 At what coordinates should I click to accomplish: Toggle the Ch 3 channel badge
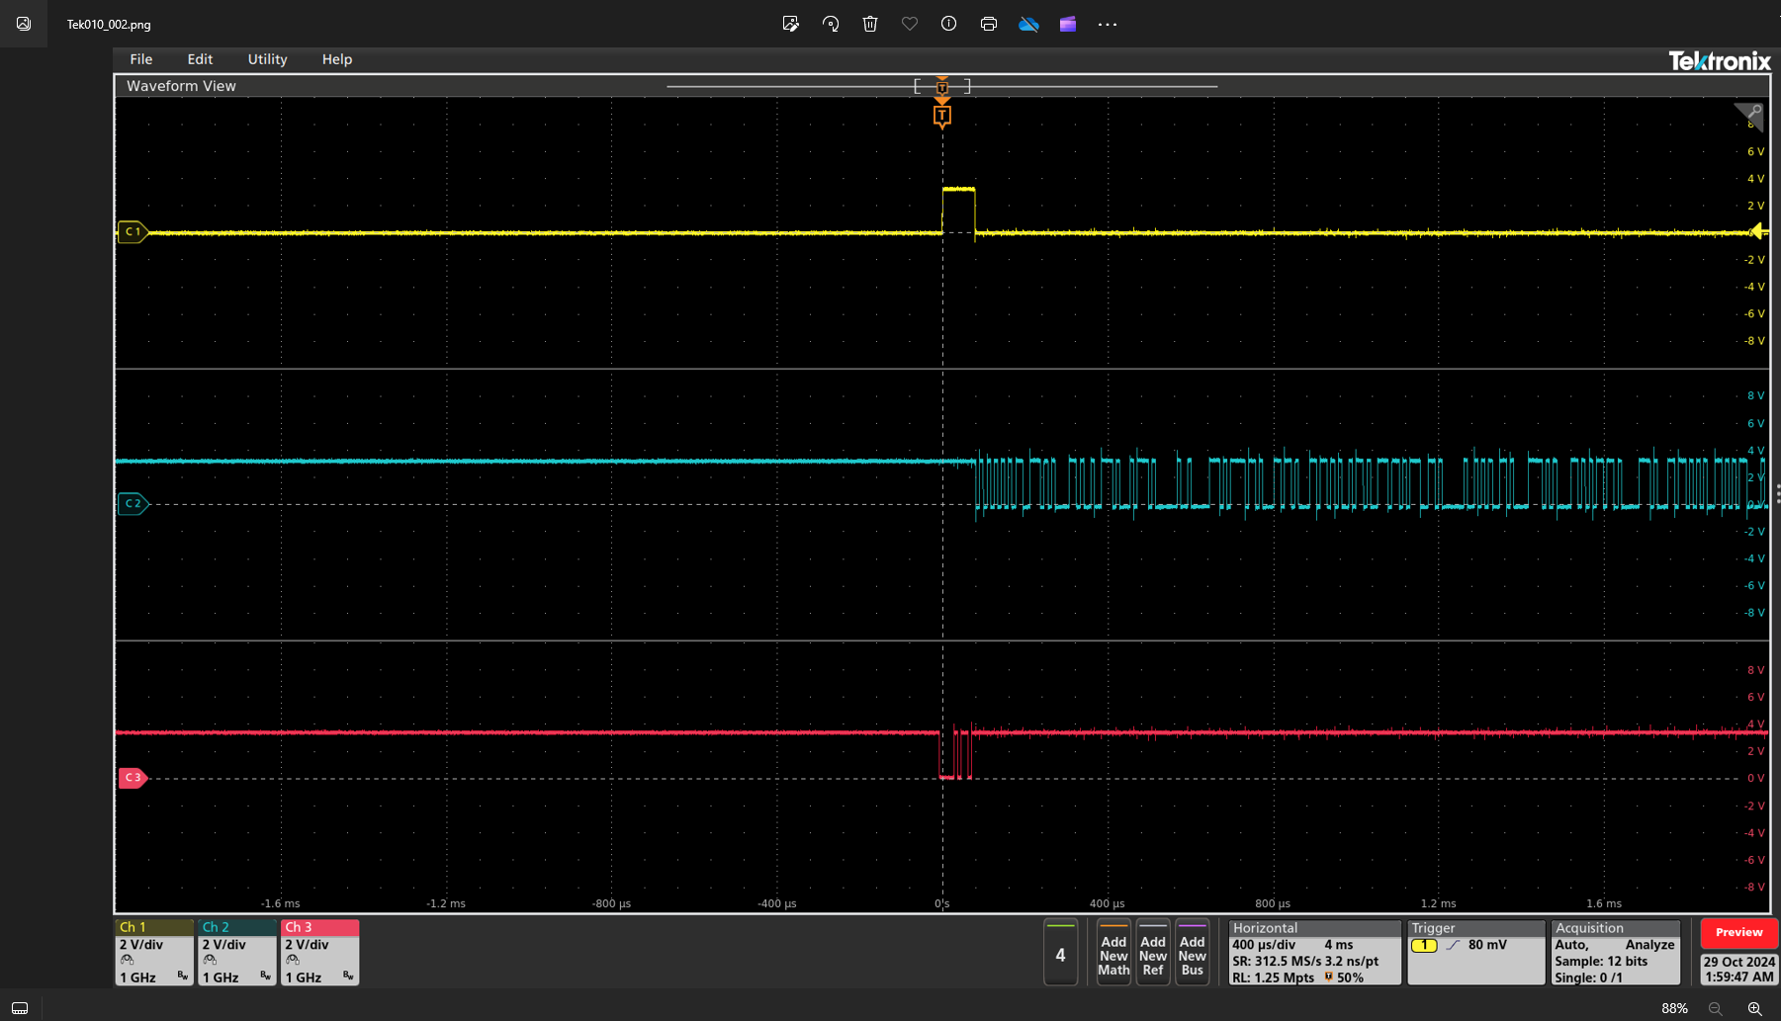(319, 951)
